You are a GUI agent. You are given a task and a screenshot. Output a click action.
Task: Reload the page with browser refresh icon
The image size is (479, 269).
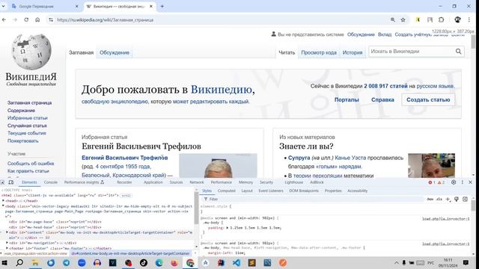point(26,20)
